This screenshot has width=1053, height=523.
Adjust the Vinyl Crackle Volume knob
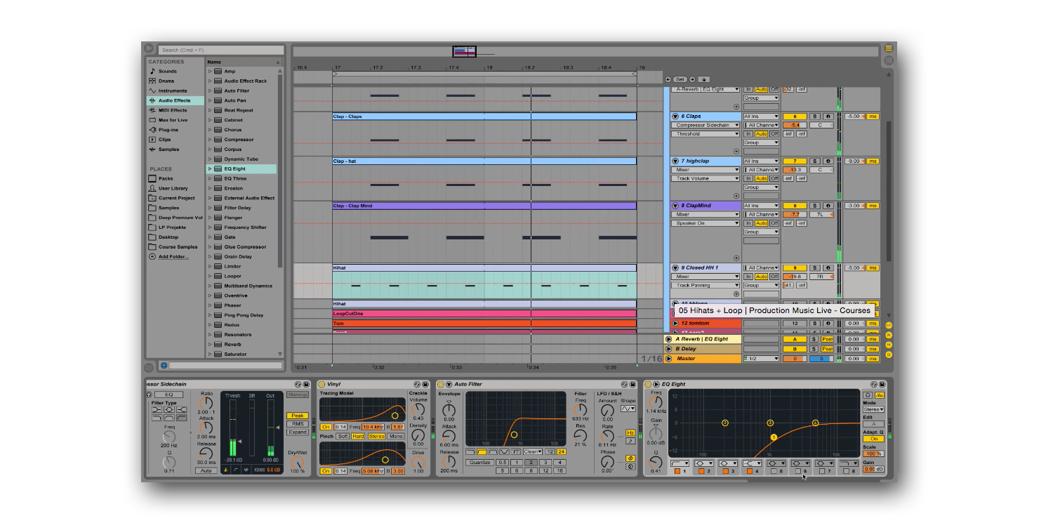[x=418, y=409]
